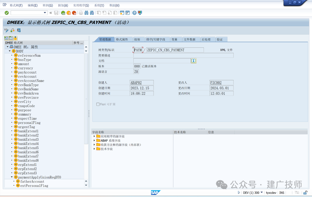Click the Save disk icon
The height and width of the screenshot is (197, 312).
pos(56,13)
